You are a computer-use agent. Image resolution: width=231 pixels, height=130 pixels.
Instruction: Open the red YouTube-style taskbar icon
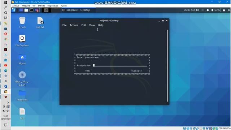(x=6, y=65)
